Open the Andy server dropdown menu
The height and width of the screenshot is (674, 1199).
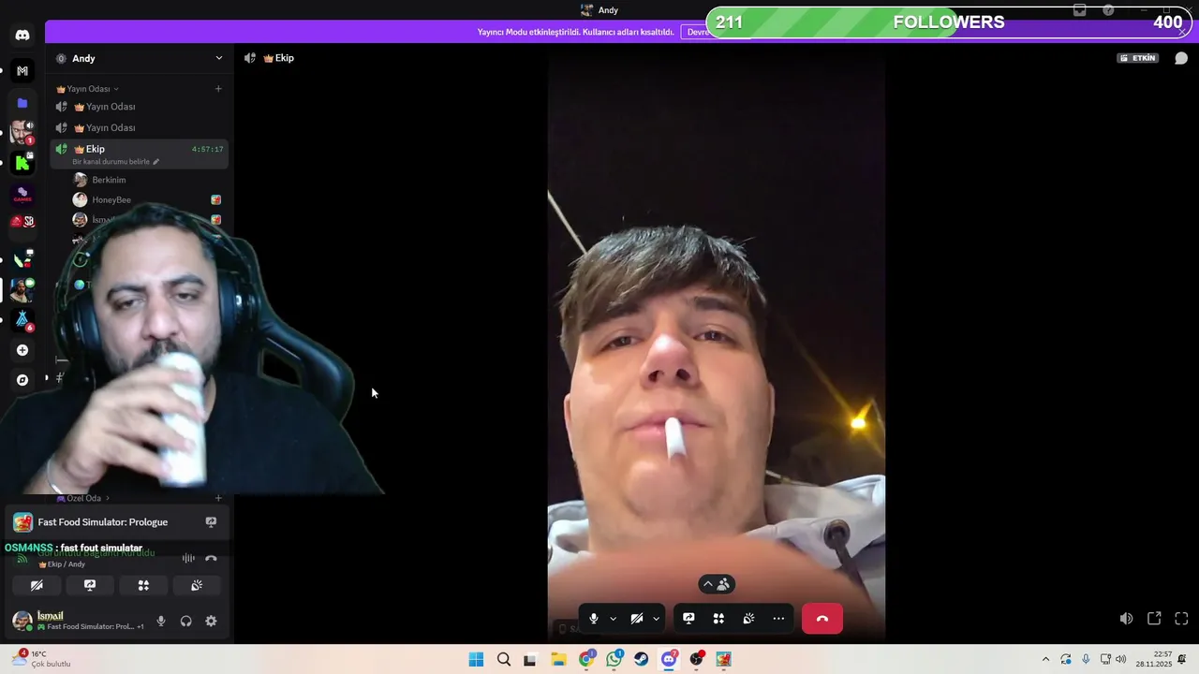click(219, 58)
